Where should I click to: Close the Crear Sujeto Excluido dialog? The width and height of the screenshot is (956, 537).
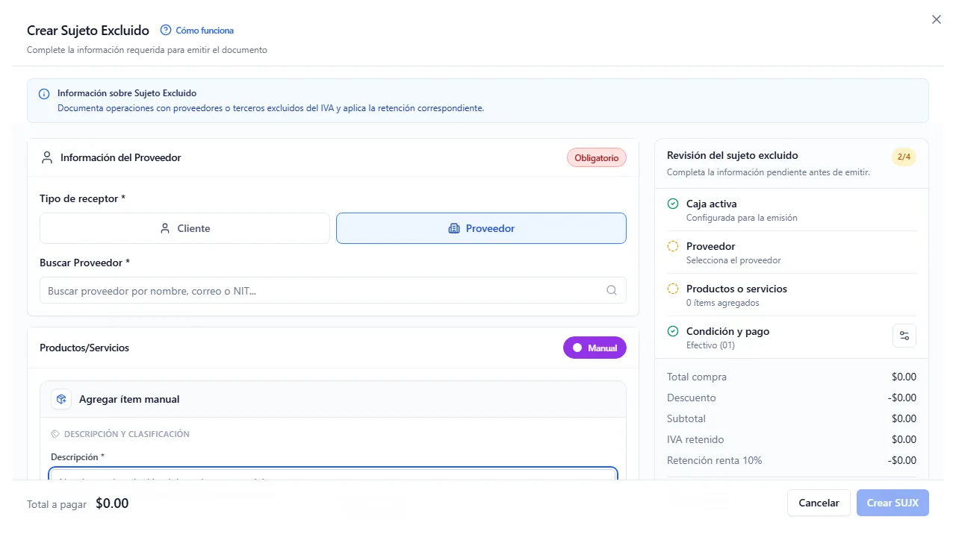click(936, 20)
